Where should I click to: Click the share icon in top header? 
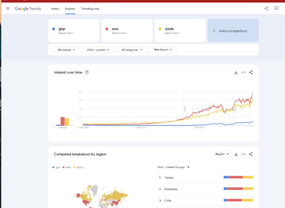coord(266,8)
